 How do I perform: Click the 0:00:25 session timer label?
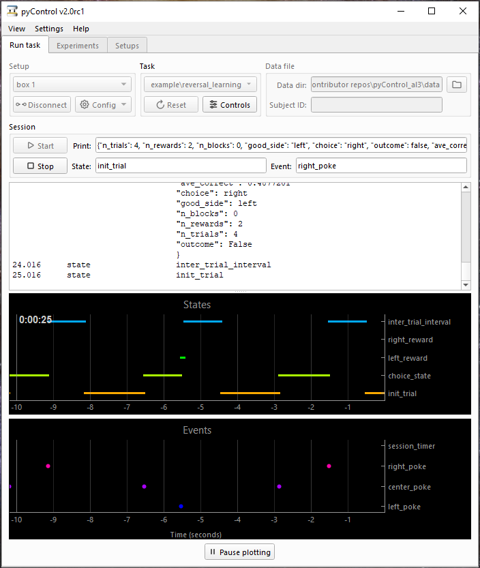pyautogui.click(x=35, y=320)
